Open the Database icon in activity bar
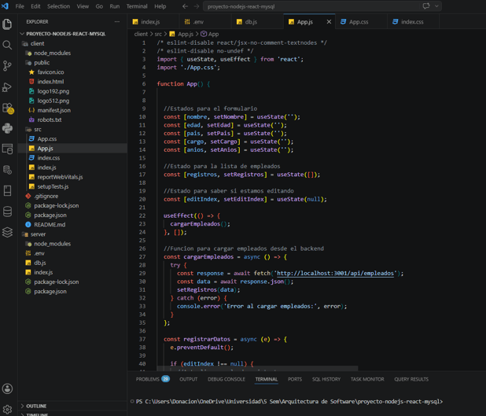The image size is (486, 416). [x=7, y=212]
